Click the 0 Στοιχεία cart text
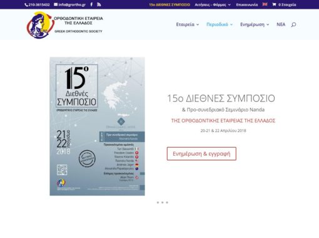 tap(287, 4)
